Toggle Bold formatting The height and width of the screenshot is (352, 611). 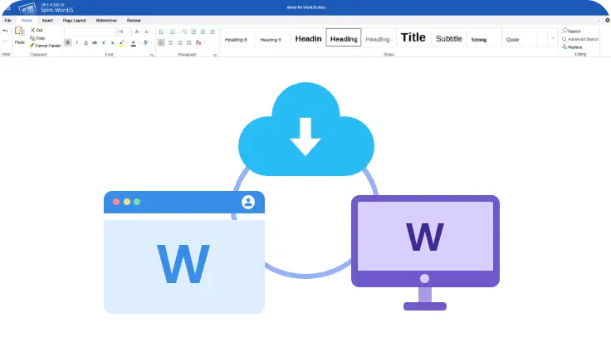[x=68, y=42]
